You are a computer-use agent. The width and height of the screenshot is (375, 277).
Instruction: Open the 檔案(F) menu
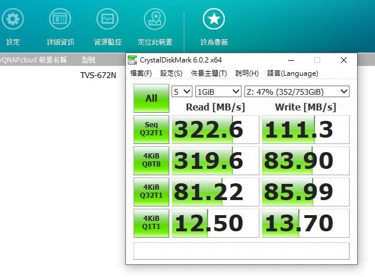pyautogui.click(x=141, y=73)
